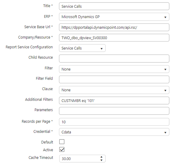Click the Title input field
This screenshot has height=166, width=172.
(x=114, y=6)
